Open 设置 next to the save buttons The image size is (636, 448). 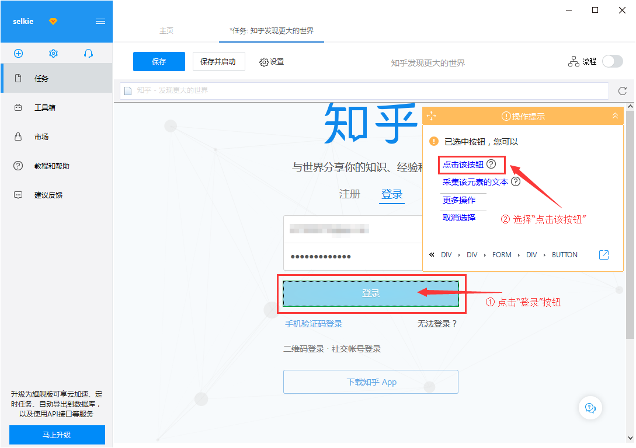tap(272, 62)
